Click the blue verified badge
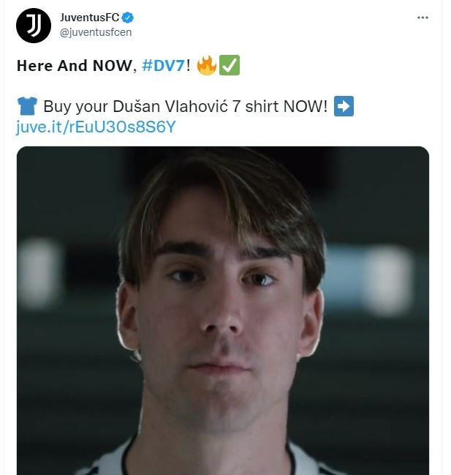The width and height of the screenshot is (451, 475). (128, 18)
